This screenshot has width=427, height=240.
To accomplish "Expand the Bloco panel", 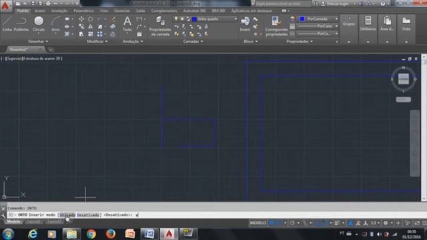I will pyautogui.click(x=251, y=41).
